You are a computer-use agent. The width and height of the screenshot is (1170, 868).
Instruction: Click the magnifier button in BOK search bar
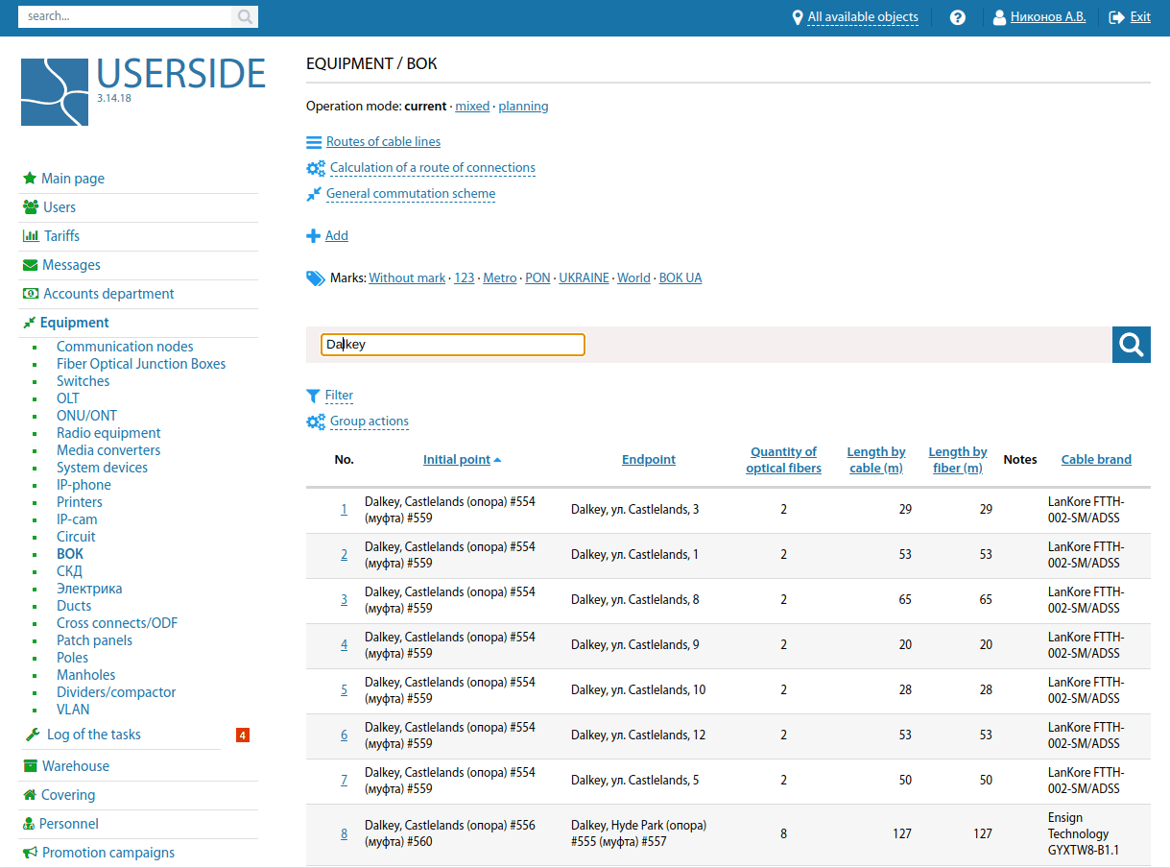coord(1131,345)
